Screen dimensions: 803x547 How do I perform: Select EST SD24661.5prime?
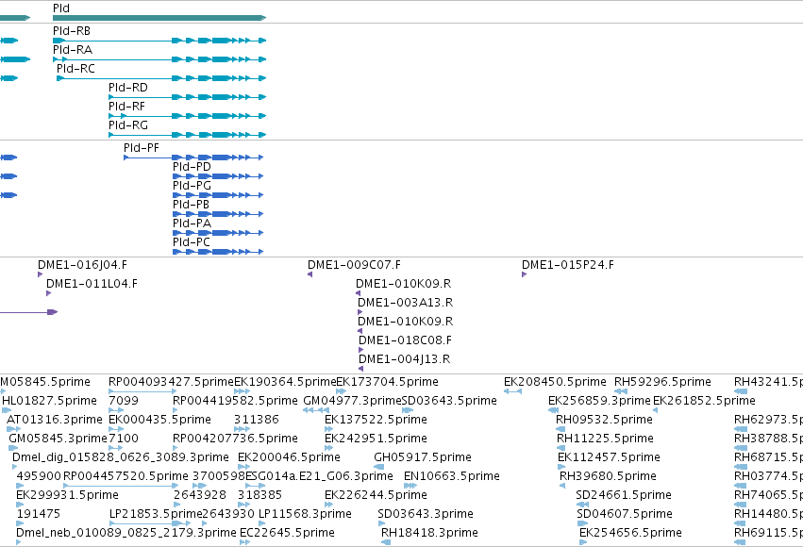click(x=624, y=496)
